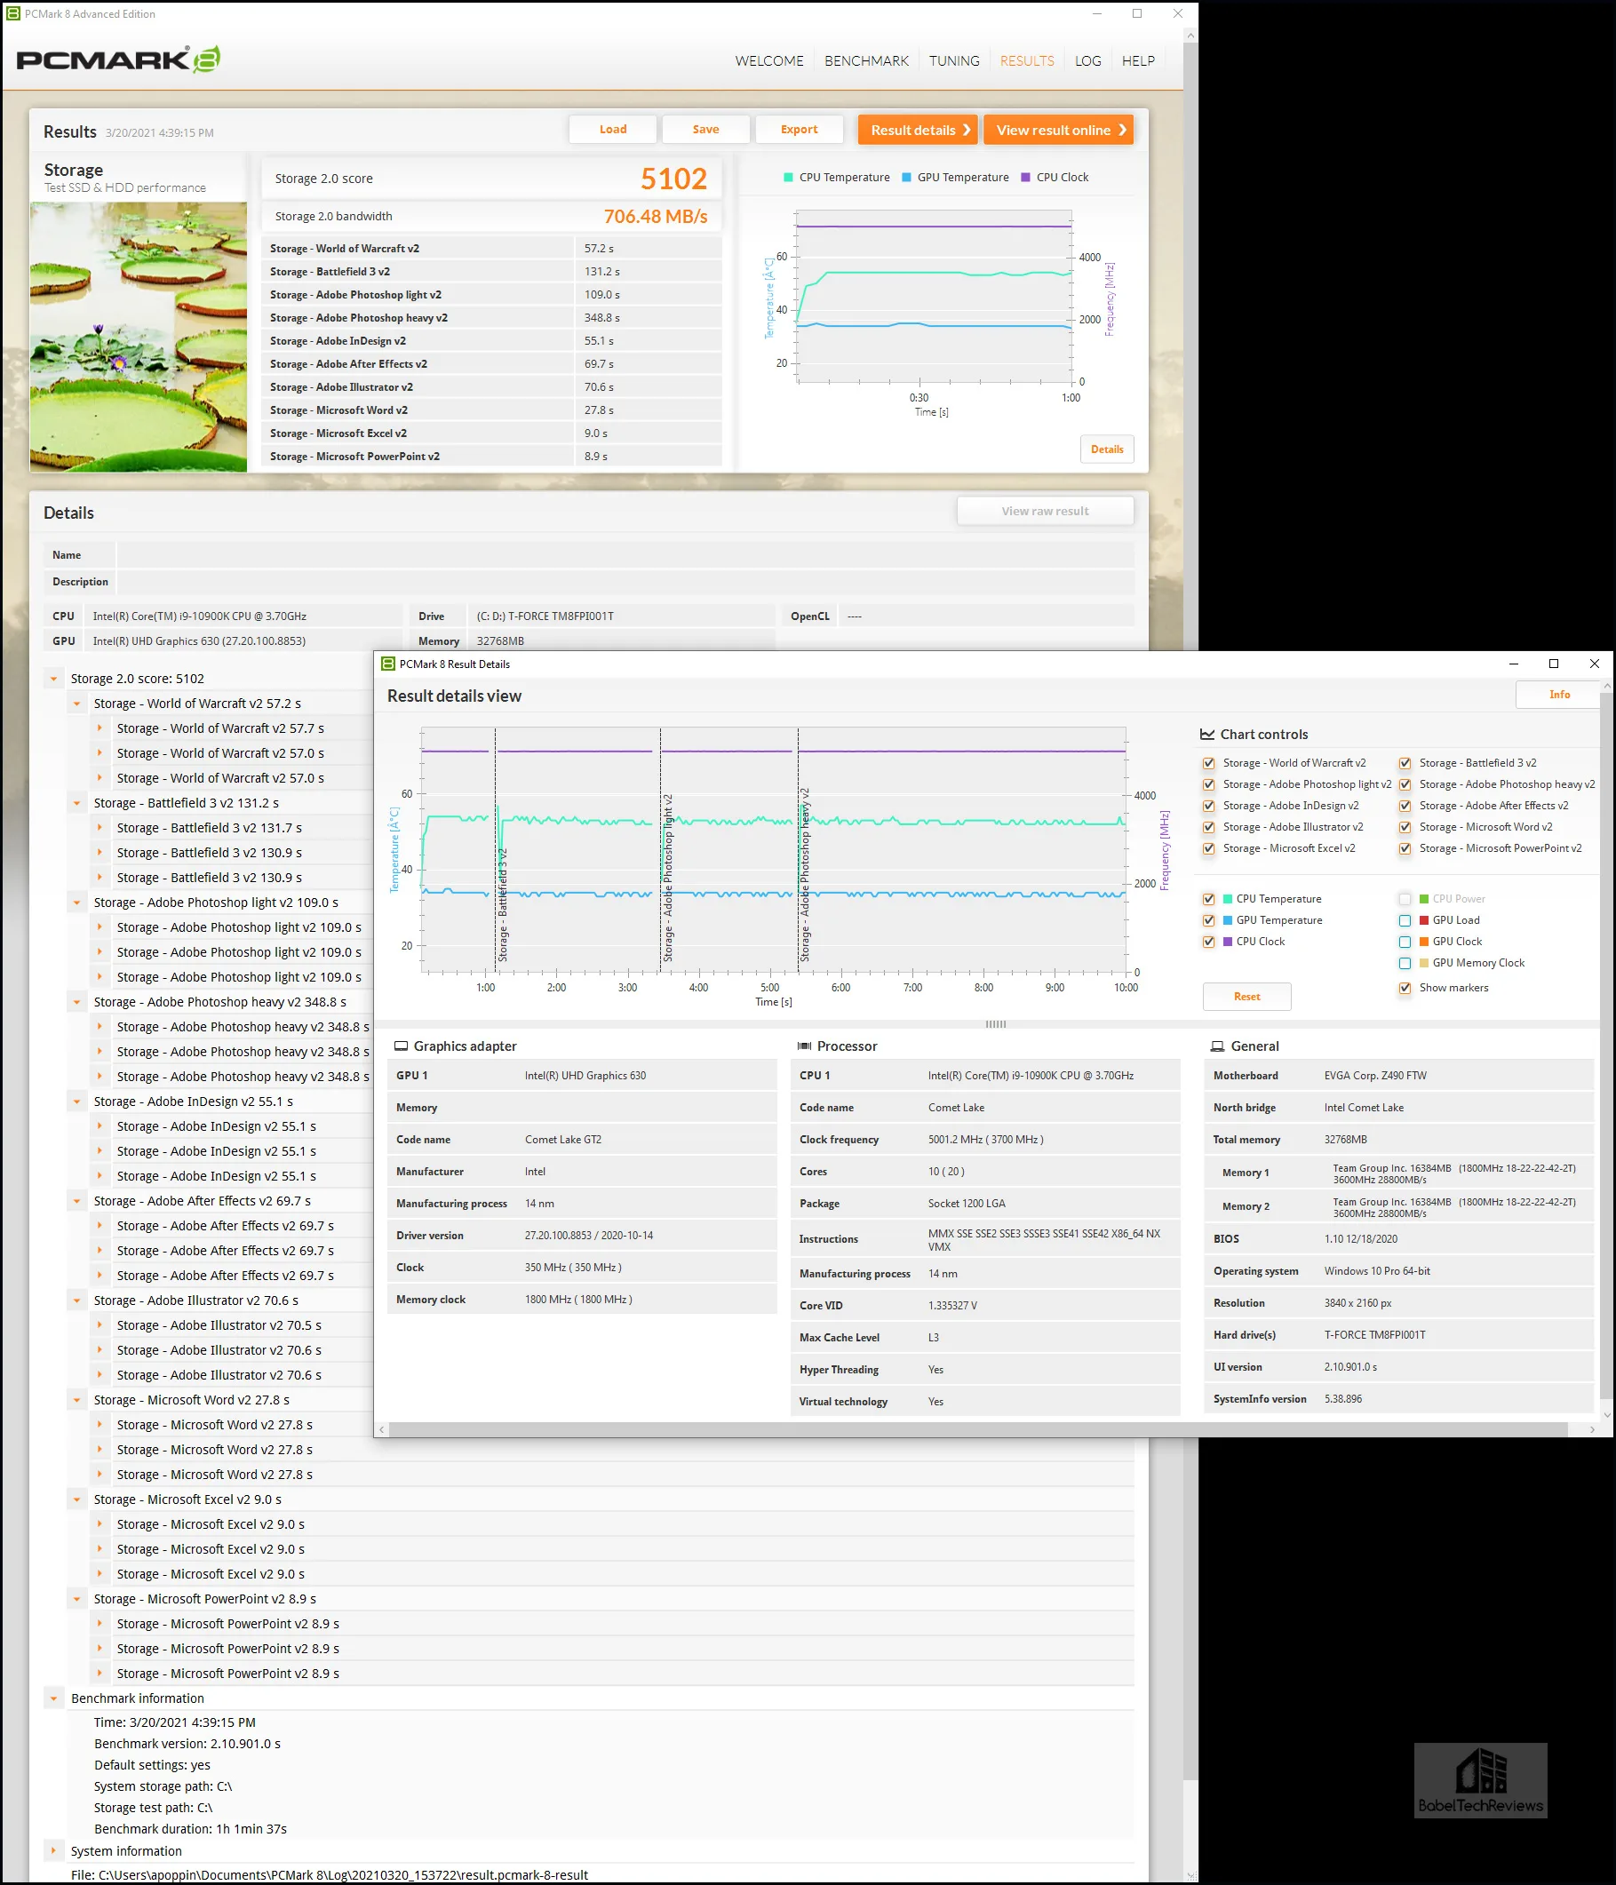Toggle the Adobe InDesign v2 chart checkbox
Screen dimensions: 1616x1885
click(x=1208, y=806)
